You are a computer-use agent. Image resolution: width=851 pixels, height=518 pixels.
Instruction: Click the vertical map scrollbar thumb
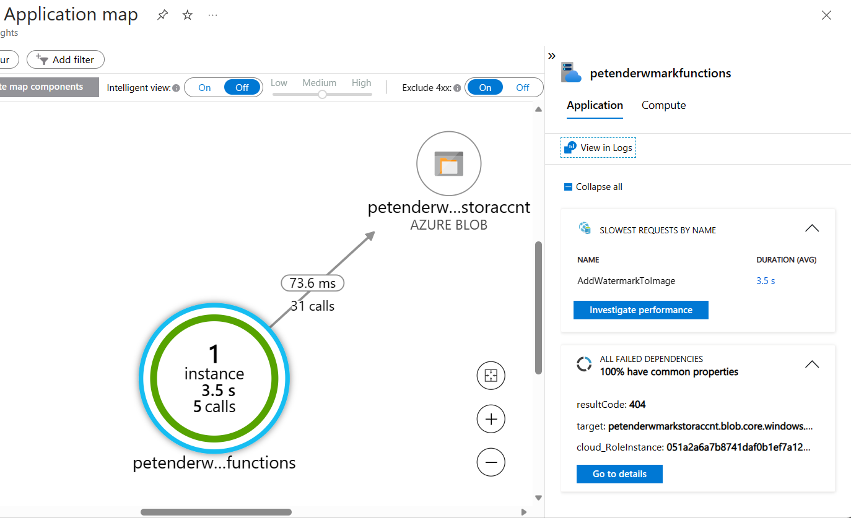(x=538, y=308)
